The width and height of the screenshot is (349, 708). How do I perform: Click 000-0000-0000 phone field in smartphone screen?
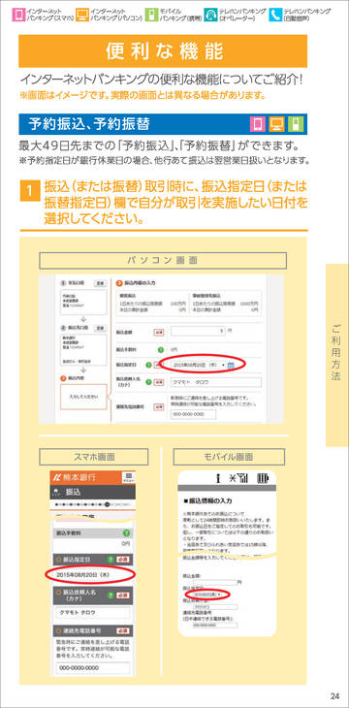tap(92, 668)
